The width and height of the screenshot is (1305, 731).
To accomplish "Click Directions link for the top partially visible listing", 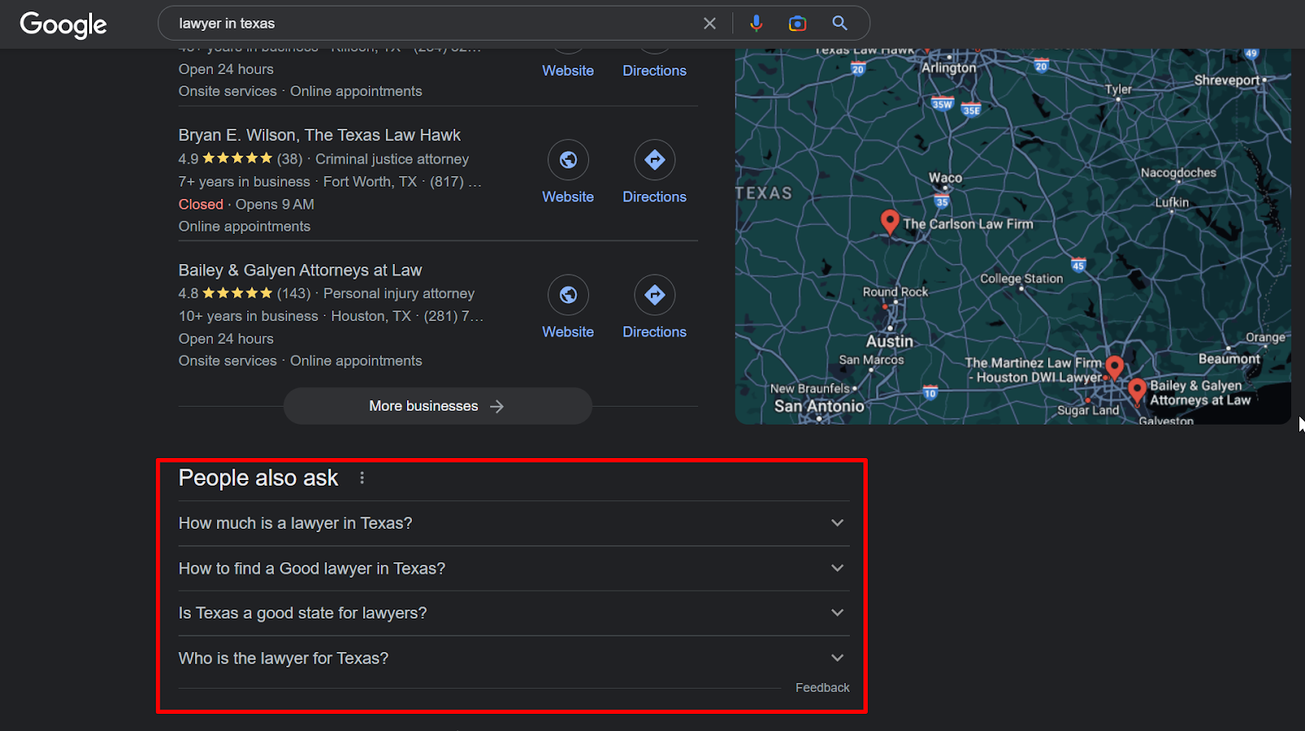I will pos(655,71).
